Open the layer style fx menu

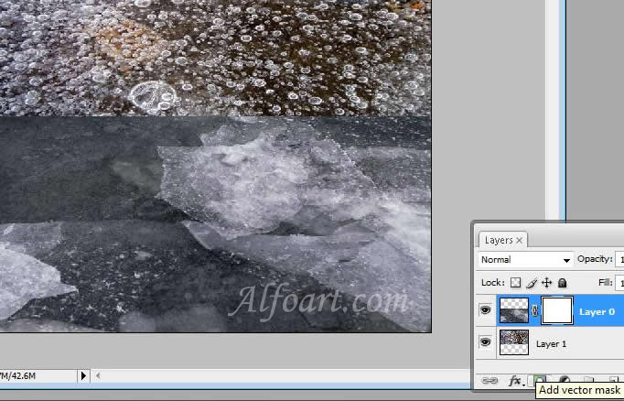pyautogui.click(x=515, y=380)
